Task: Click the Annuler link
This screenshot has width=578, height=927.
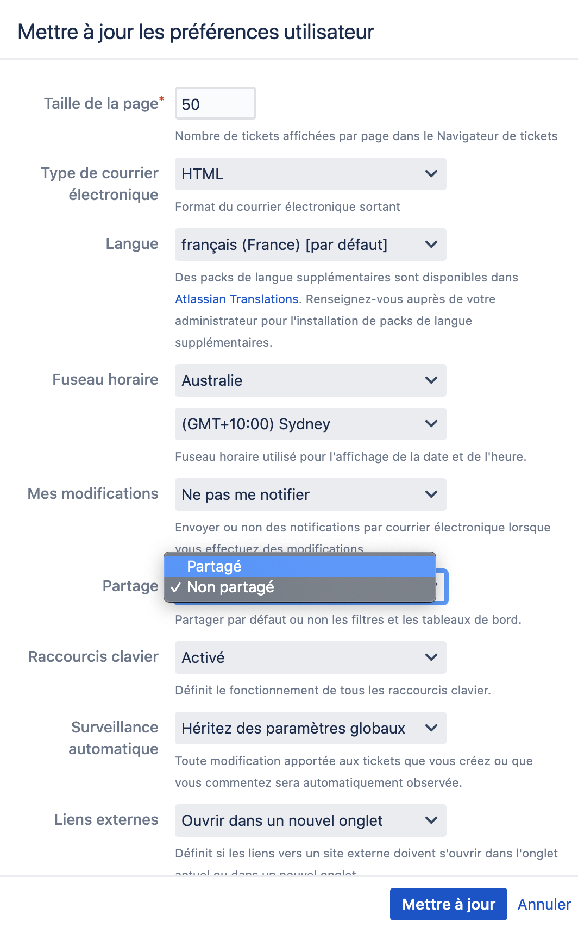Action: point(544,904)
